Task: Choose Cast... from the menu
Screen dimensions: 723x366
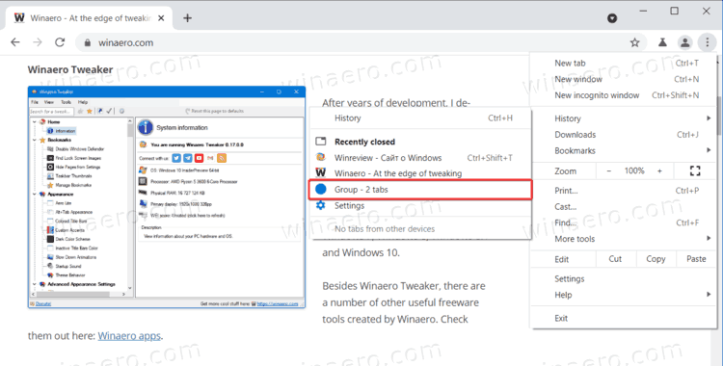Action: [624, 206]
